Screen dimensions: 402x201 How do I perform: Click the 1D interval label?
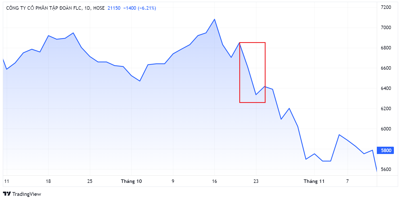pyautogui.click(x=87, y=8)
